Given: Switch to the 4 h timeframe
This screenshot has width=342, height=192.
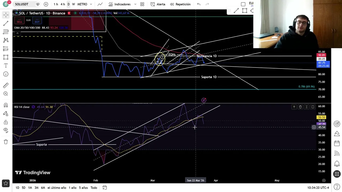Looking at the screenshot, I should tap(63, 4).
